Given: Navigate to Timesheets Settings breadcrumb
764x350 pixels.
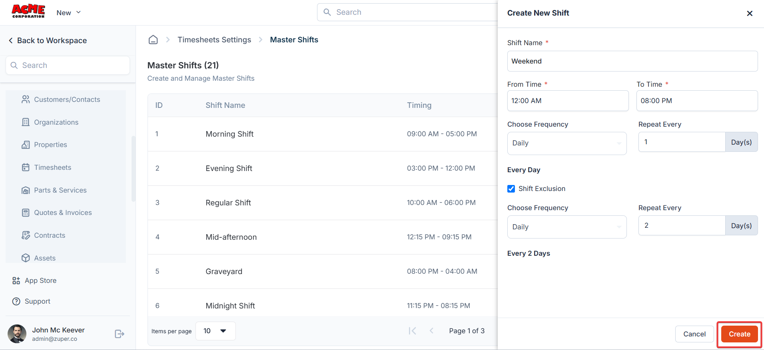Looking at the screenshot, I should (x=214, y=40).
